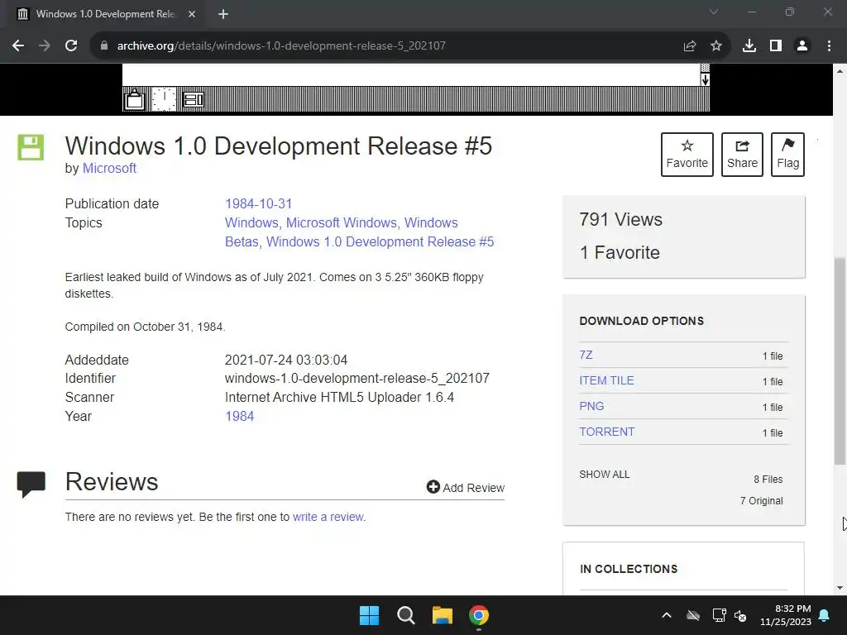This screenshot has width=847, height=635.
Task: Click the 8 Files text
Action: pyautogui.click(x=768, y=480)
